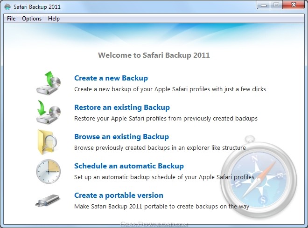Viewport: 308px width, 228px height.
Task: Close the Safari Backup 2011 window
Action: point(294,5)
